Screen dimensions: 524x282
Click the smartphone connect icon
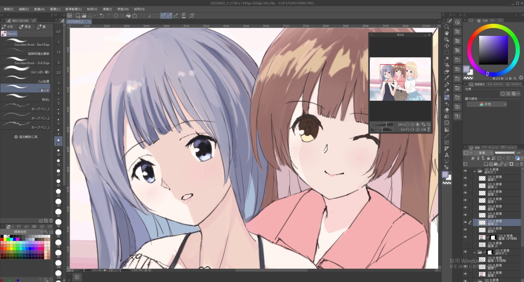(x=184, y=16)
